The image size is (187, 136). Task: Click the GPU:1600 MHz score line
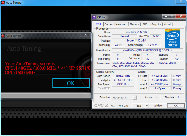[x=20, y=73]
